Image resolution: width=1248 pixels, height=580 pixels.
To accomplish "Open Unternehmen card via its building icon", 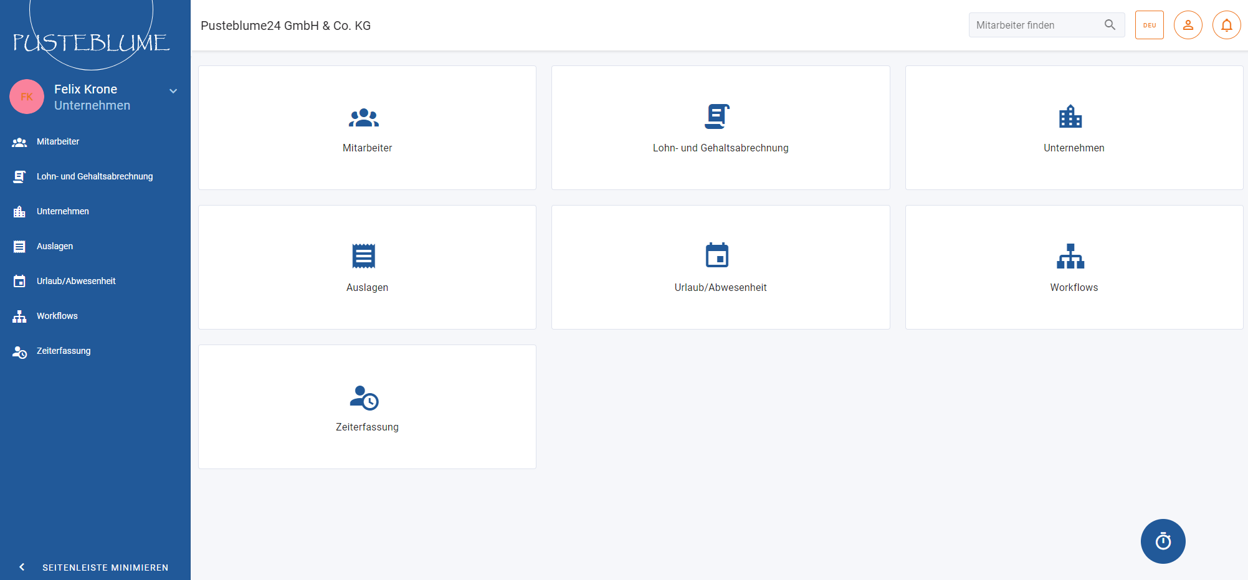I will pos(1070,116).
